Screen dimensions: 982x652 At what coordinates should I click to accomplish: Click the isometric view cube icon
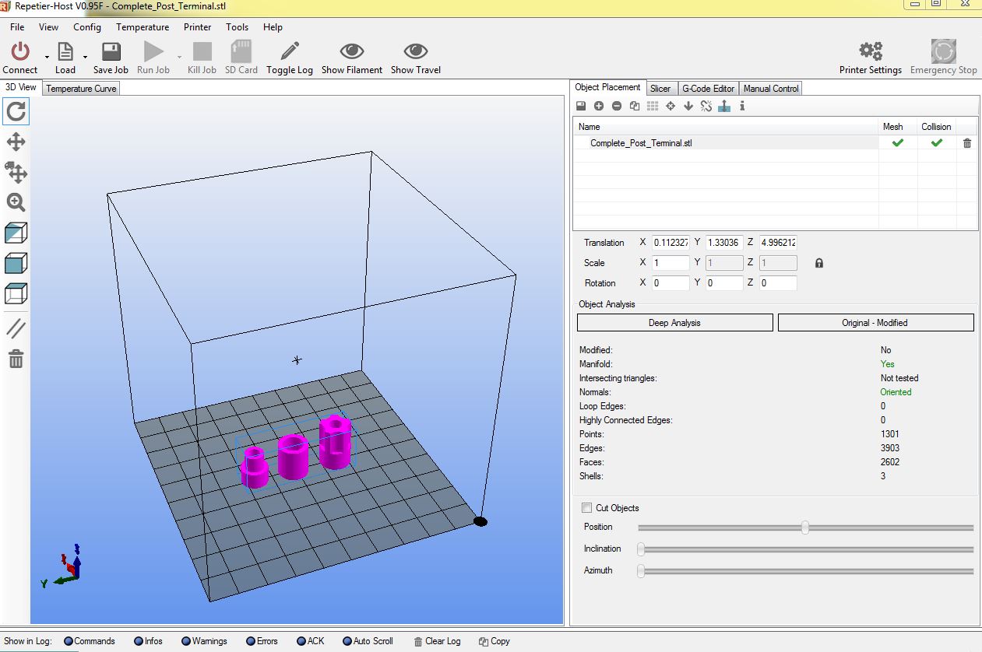click(x=16, y=233)
